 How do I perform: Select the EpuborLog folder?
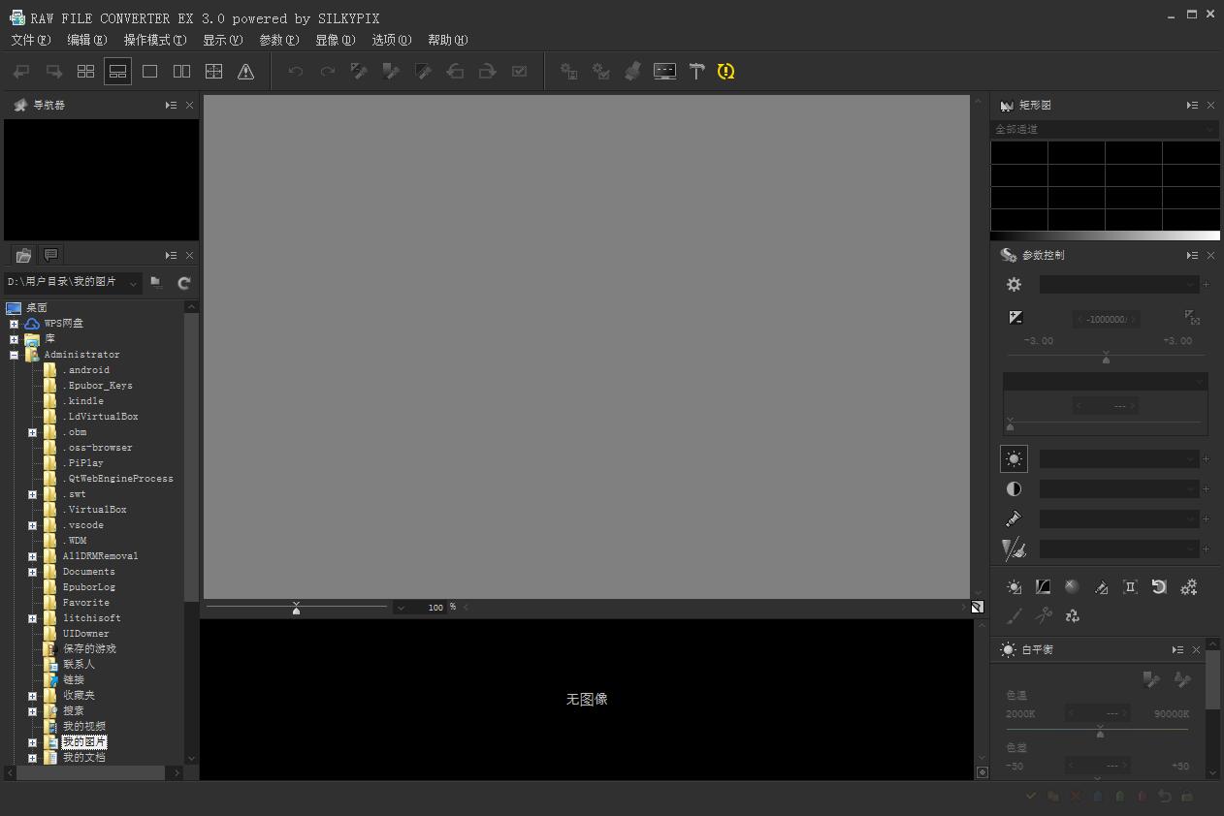[88, 587]
